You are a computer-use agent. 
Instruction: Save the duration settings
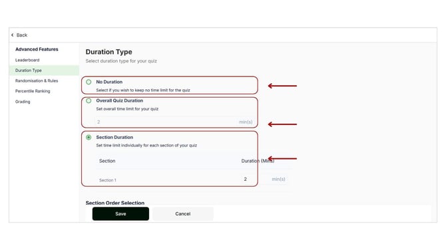pos(120,213)
